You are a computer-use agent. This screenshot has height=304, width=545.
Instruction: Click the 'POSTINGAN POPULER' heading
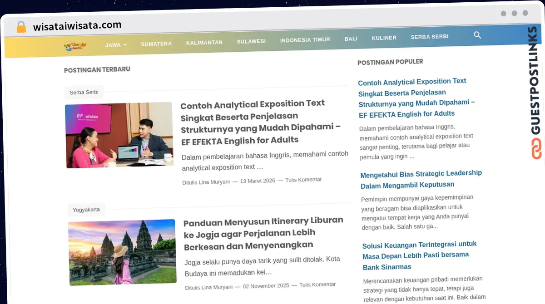tap(390, 62)
